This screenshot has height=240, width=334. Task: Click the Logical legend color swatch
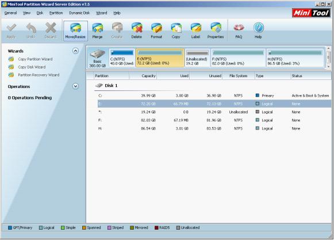41,228
